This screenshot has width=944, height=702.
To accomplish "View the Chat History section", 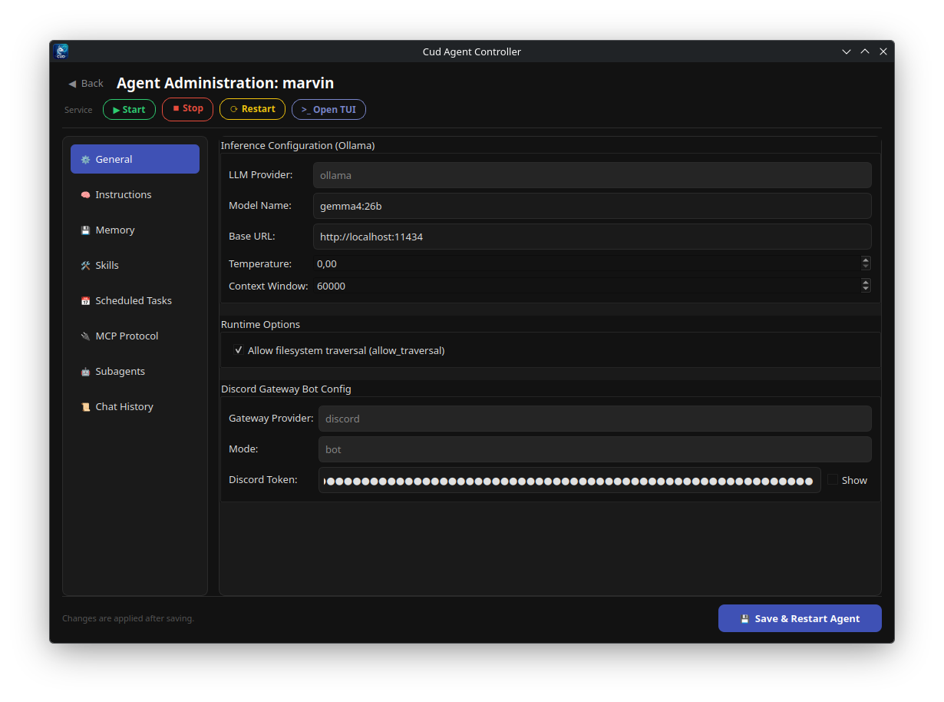I will [135, 406].
